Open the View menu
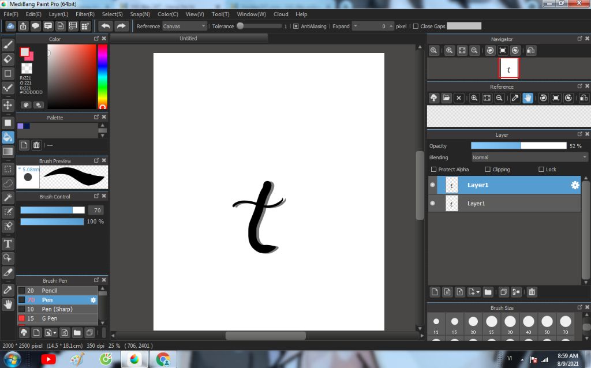591x368 pixels. tap(195, 14)
